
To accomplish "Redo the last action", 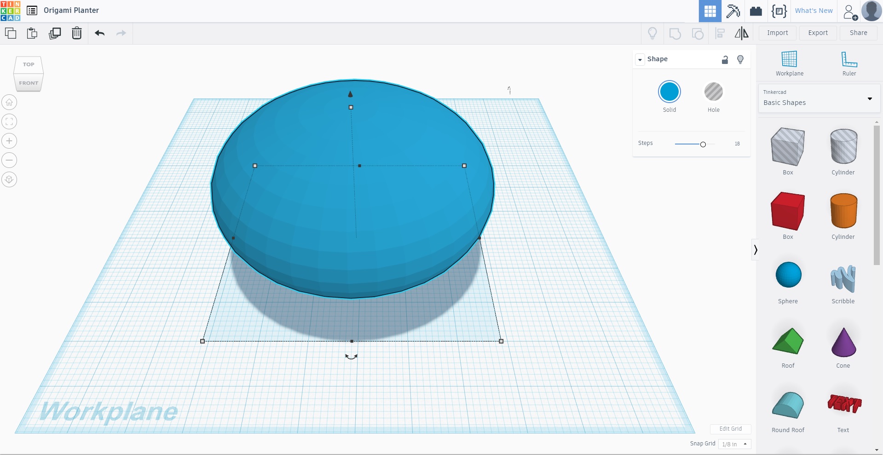I will tap(121, 33).
